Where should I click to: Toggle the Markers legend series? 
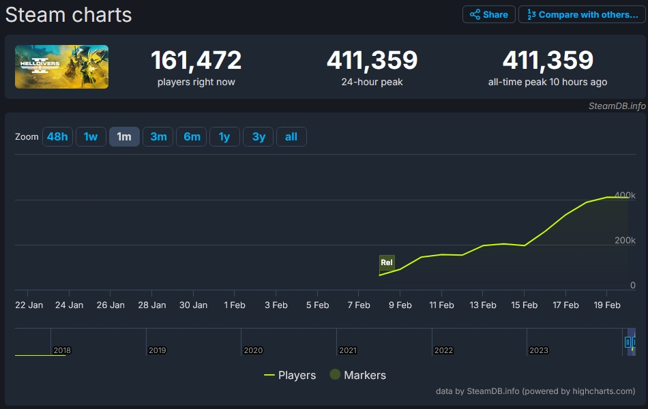[358, 375]
